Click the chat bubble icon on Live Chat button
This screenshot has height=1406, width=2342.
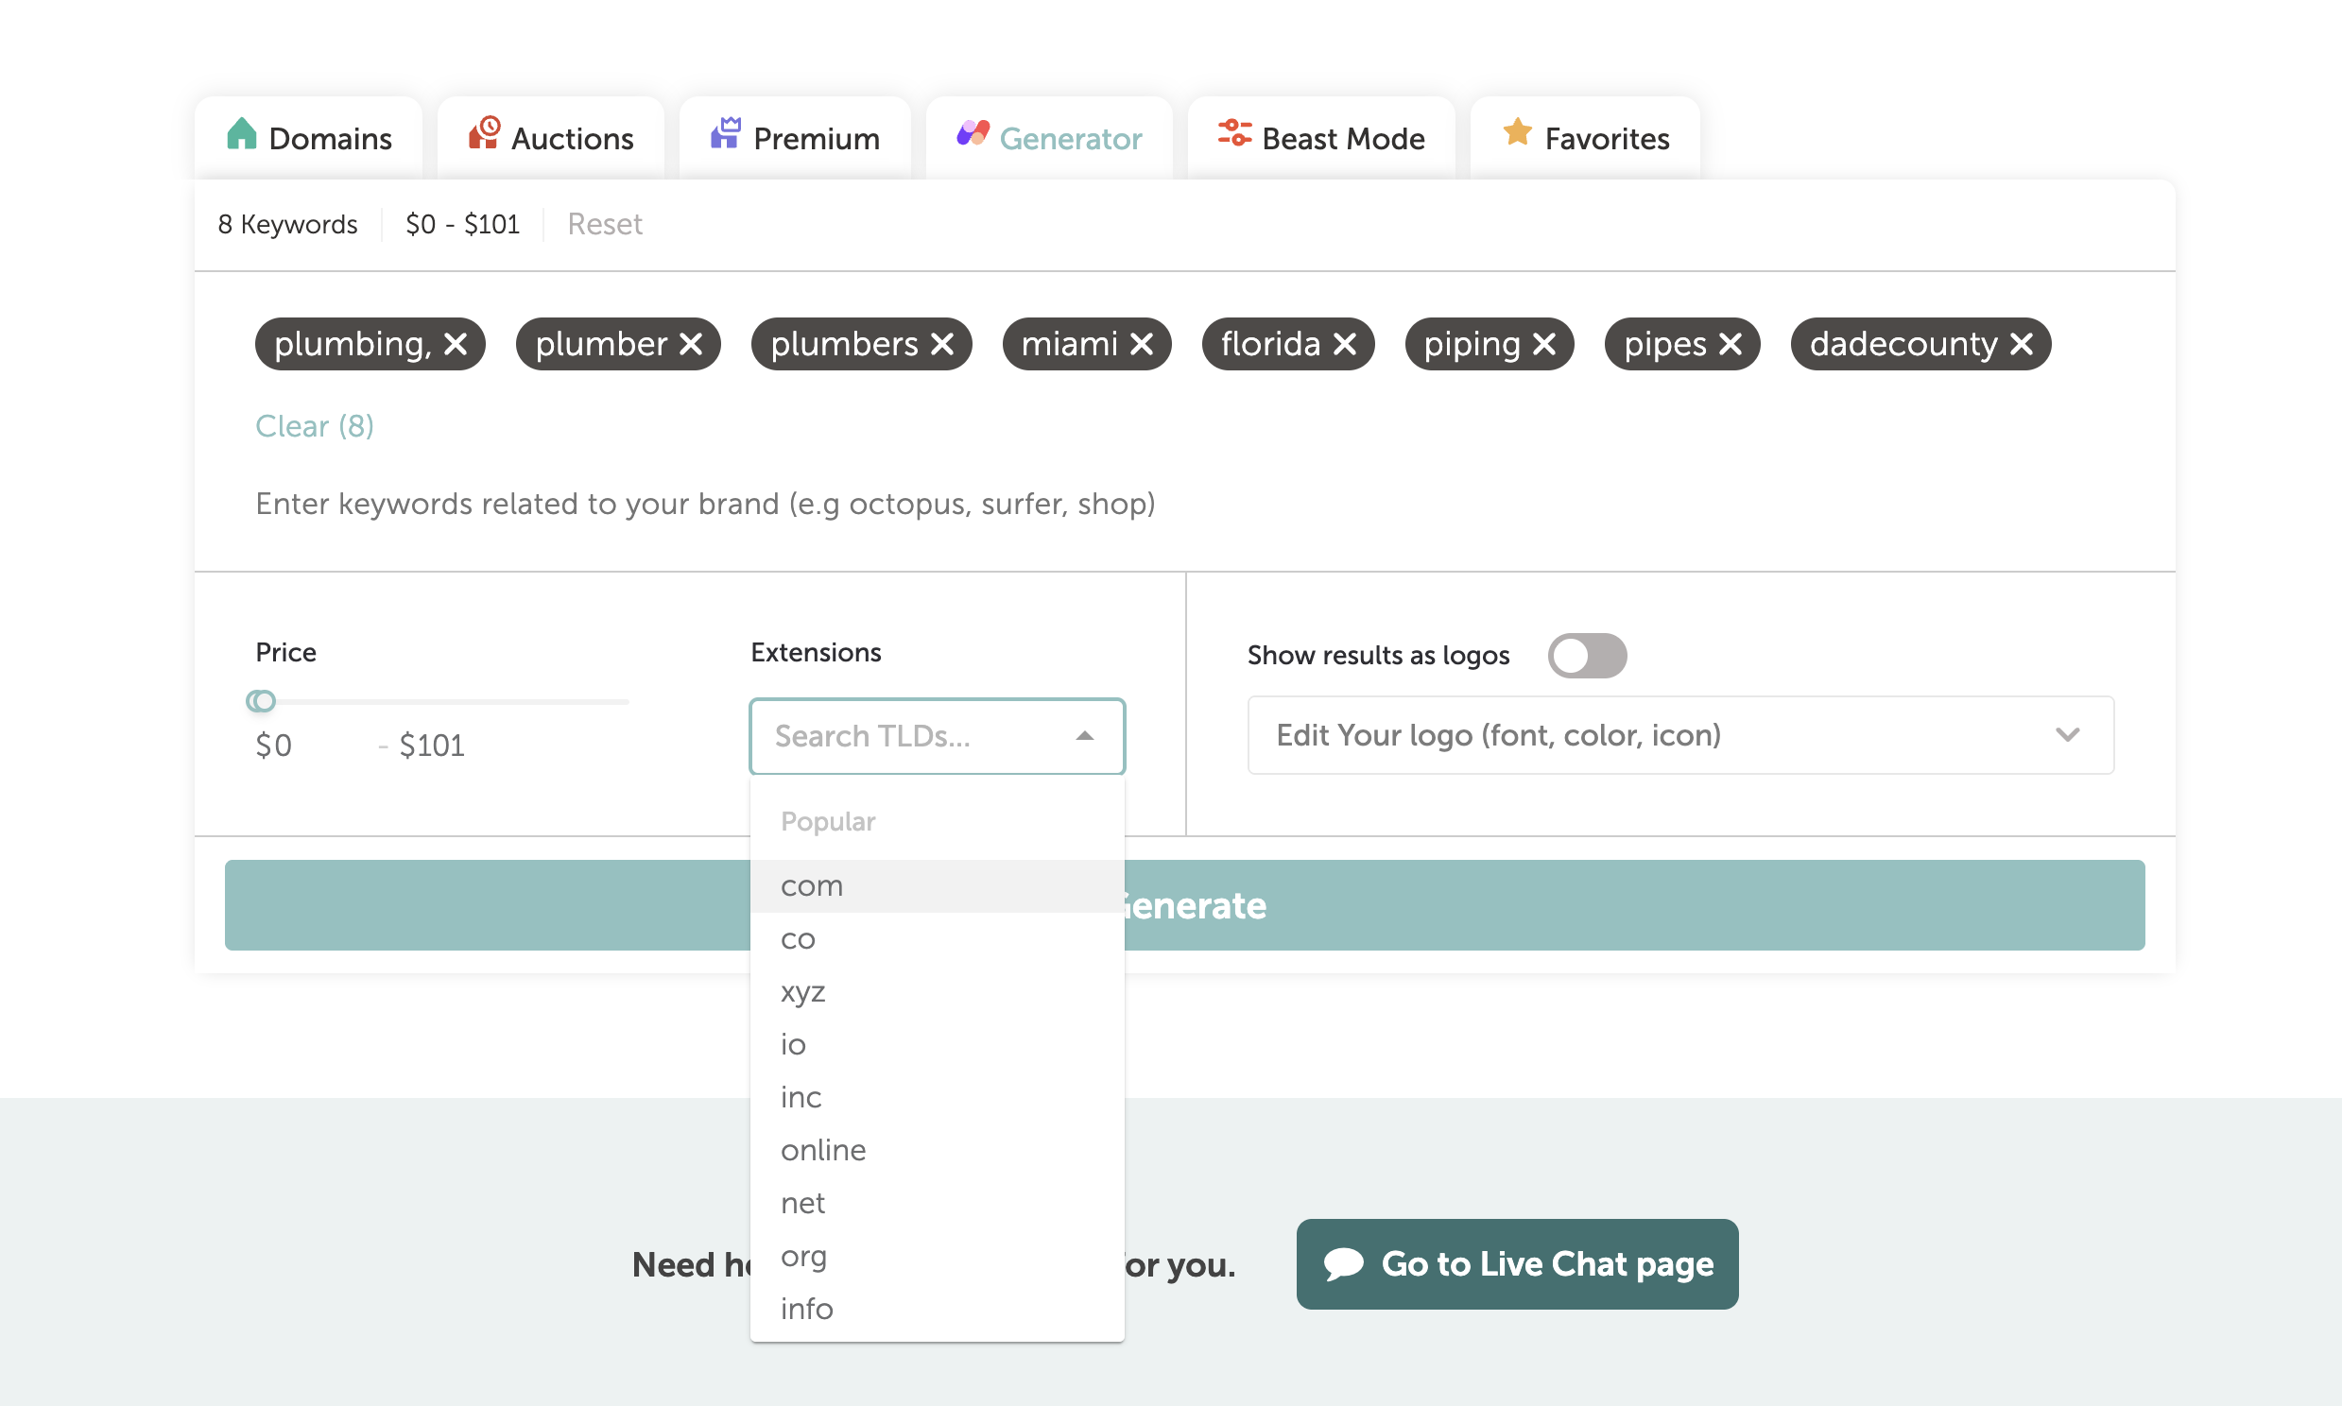tap(1346, 1264)
